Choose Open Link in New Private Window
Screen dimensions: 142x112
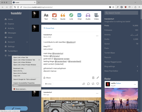[26, 65]
